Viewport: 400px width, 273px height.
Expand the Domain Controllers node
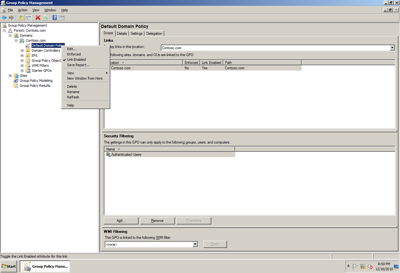(x=22, y=50)
